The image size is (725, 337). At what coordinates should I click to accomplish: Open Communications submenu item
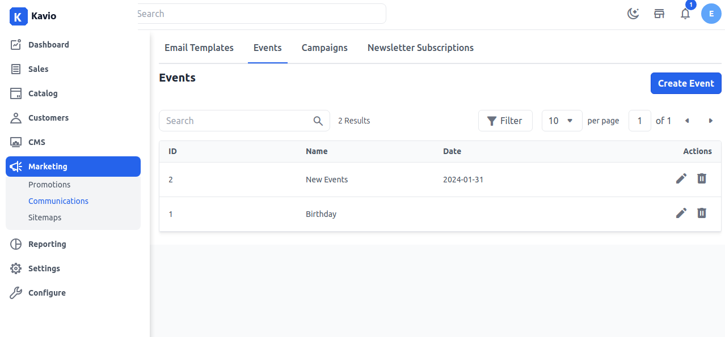tap(58, 201)
